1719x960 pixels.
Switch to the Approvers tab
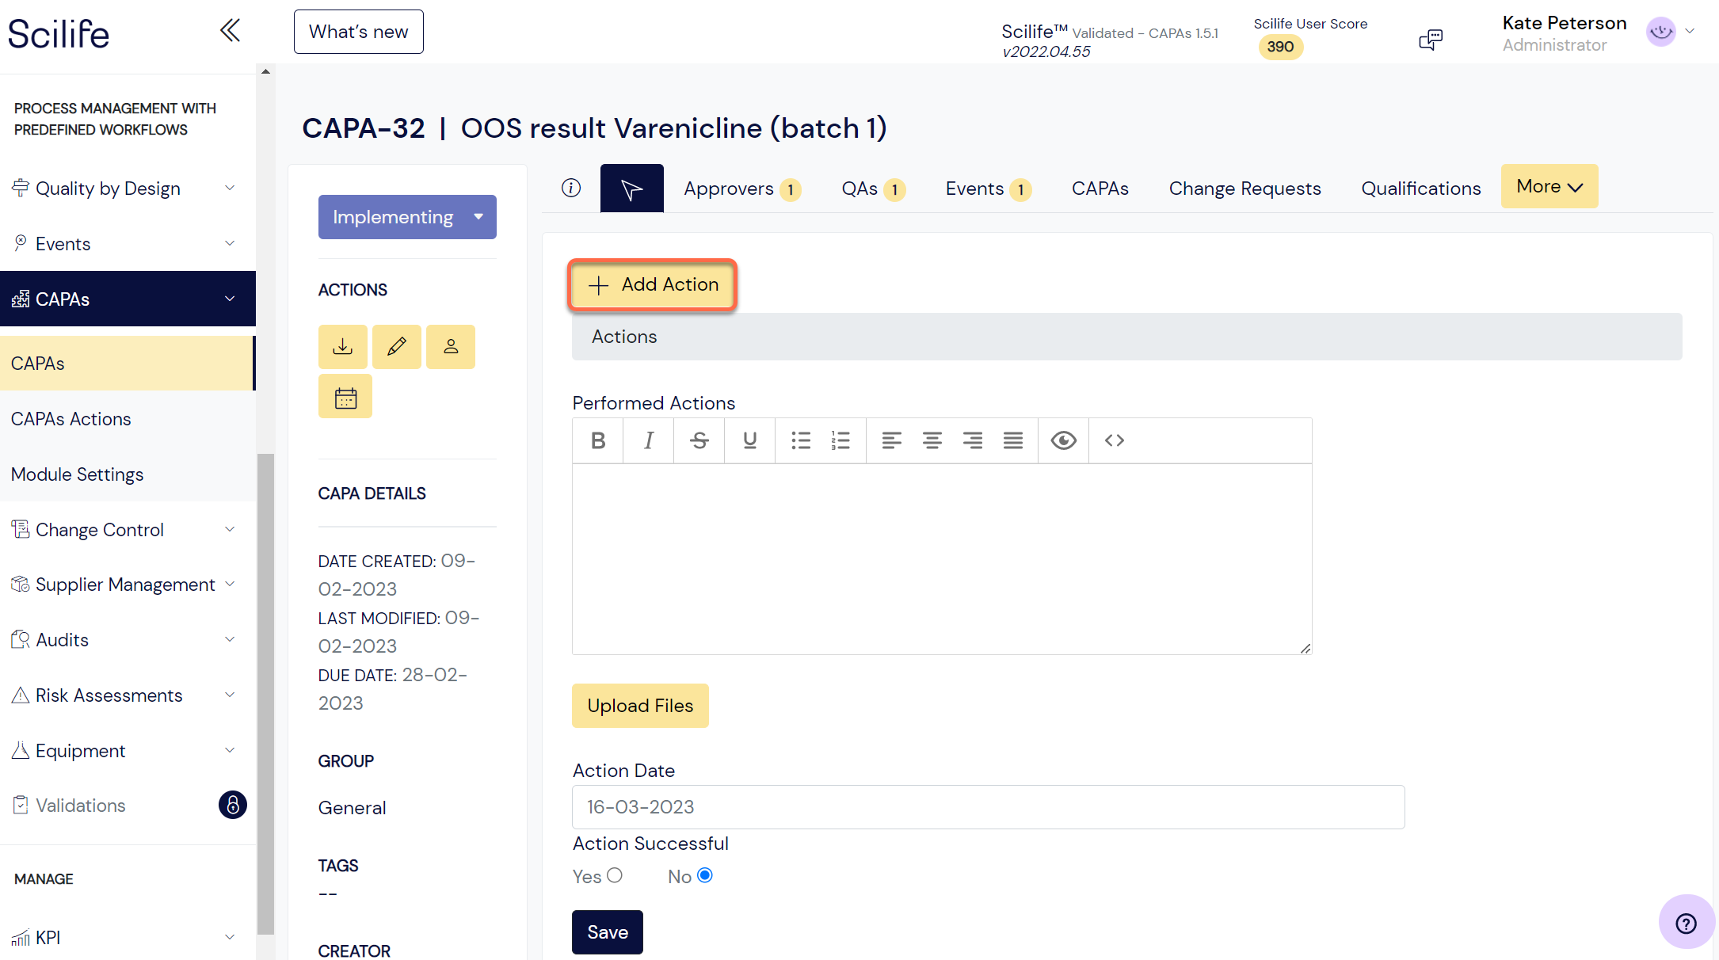[730, 189]
